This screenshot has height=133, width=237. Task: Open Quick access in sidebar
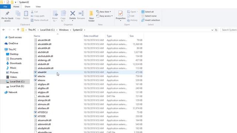pyautogui.click(x=15, y=37)
